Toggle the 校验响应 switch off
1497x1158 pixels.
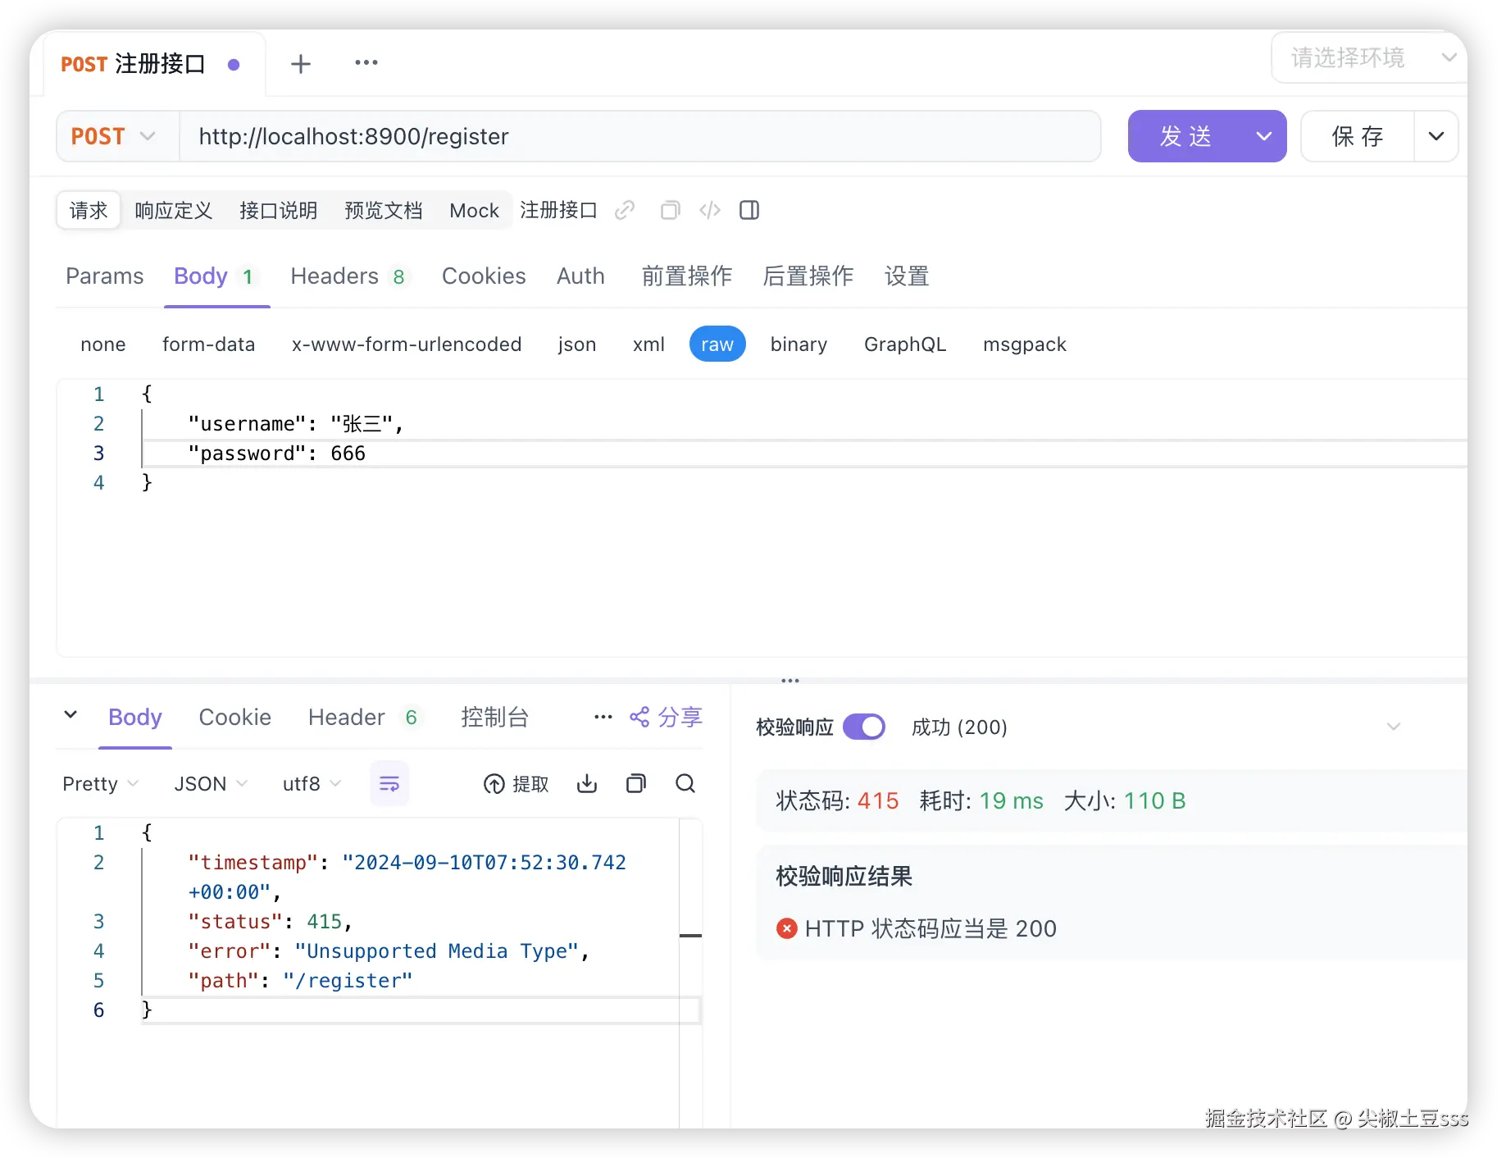pos(864,727)
